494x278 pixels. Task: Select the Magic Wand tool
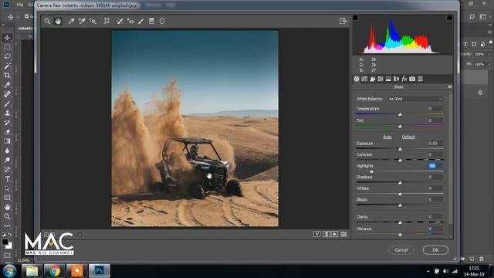point(7,66)
